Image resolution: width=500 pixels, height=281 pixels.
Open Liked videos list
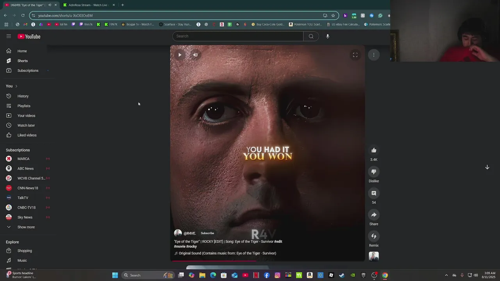pos(27,135)
